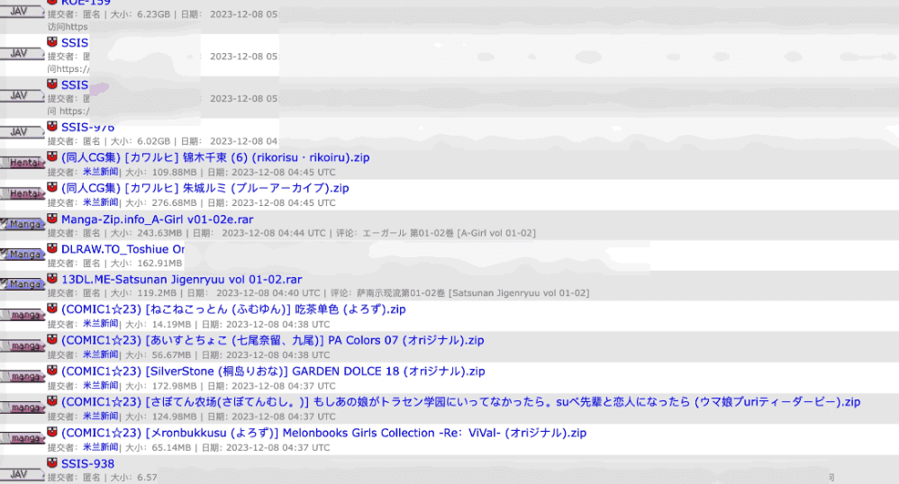
Task: Click magnet icon beside 锦木千束 (6) entry
Action: point(52,157)
